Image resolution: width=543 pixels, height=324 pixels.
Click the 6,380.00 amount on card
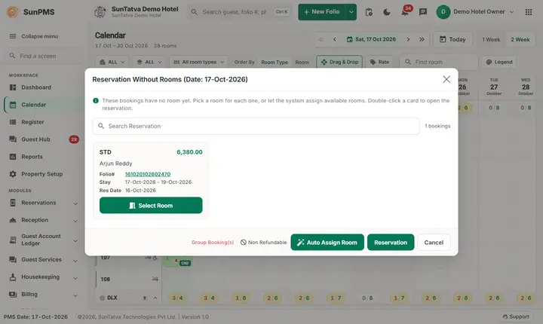189,152
